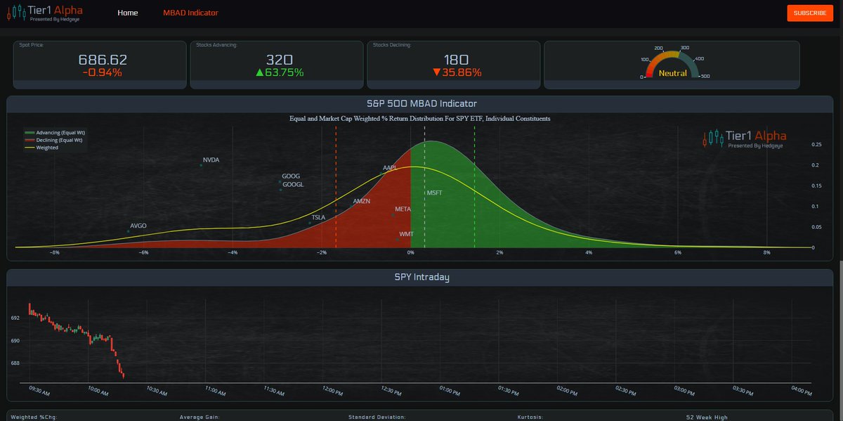The height and width of the screenshot is (421, 843).
Task: Click the 0% x-axis label on MBAD chart
Action: click(410, 252)
